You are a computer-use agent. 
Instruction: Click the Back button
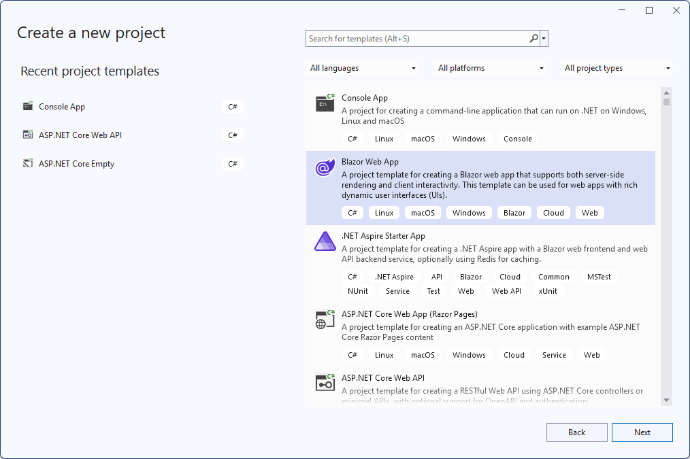click(x=576, y=432)
